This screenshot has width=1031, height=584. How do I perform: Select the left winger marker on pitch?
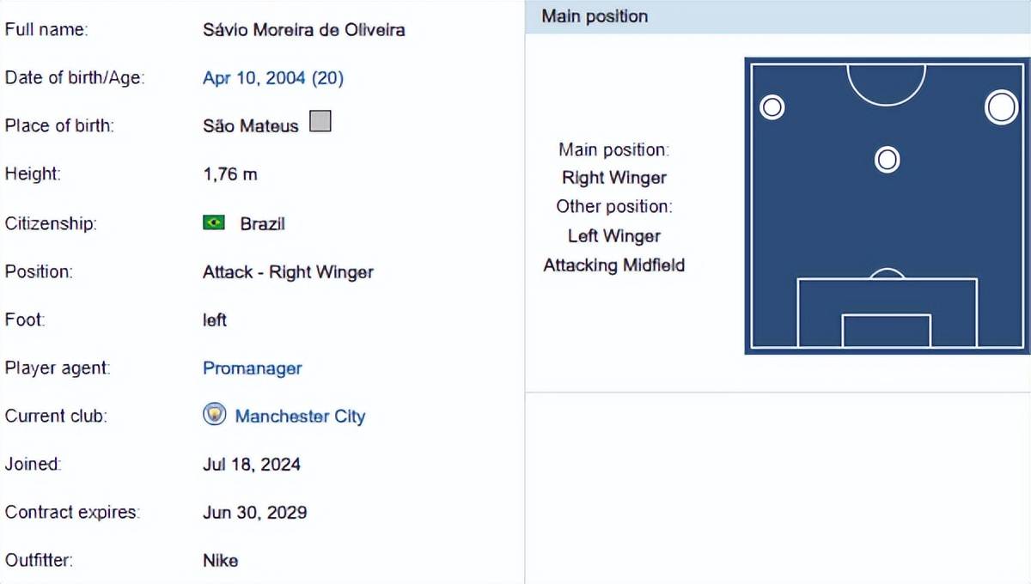[772, 107]
